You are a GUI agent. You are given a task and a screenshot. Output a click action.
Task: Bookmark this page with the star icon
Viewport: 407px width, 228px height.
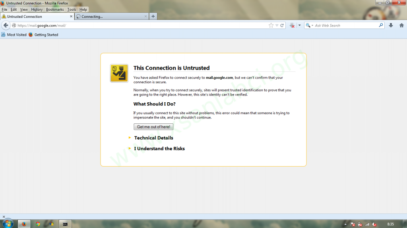point(271,25)
